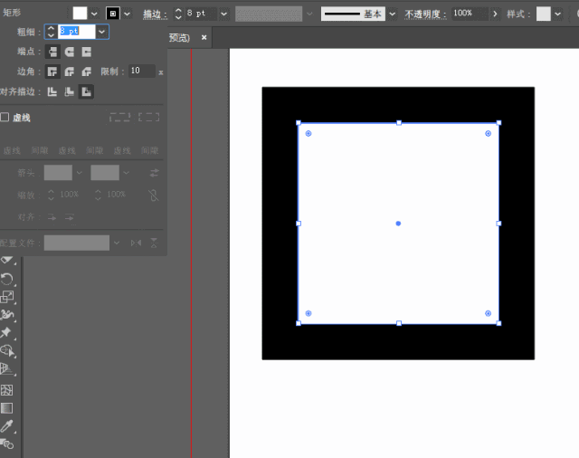579x458 pixels.
Task: Click the 样式 graphic style swatch
Action: [x=543, y=14]
